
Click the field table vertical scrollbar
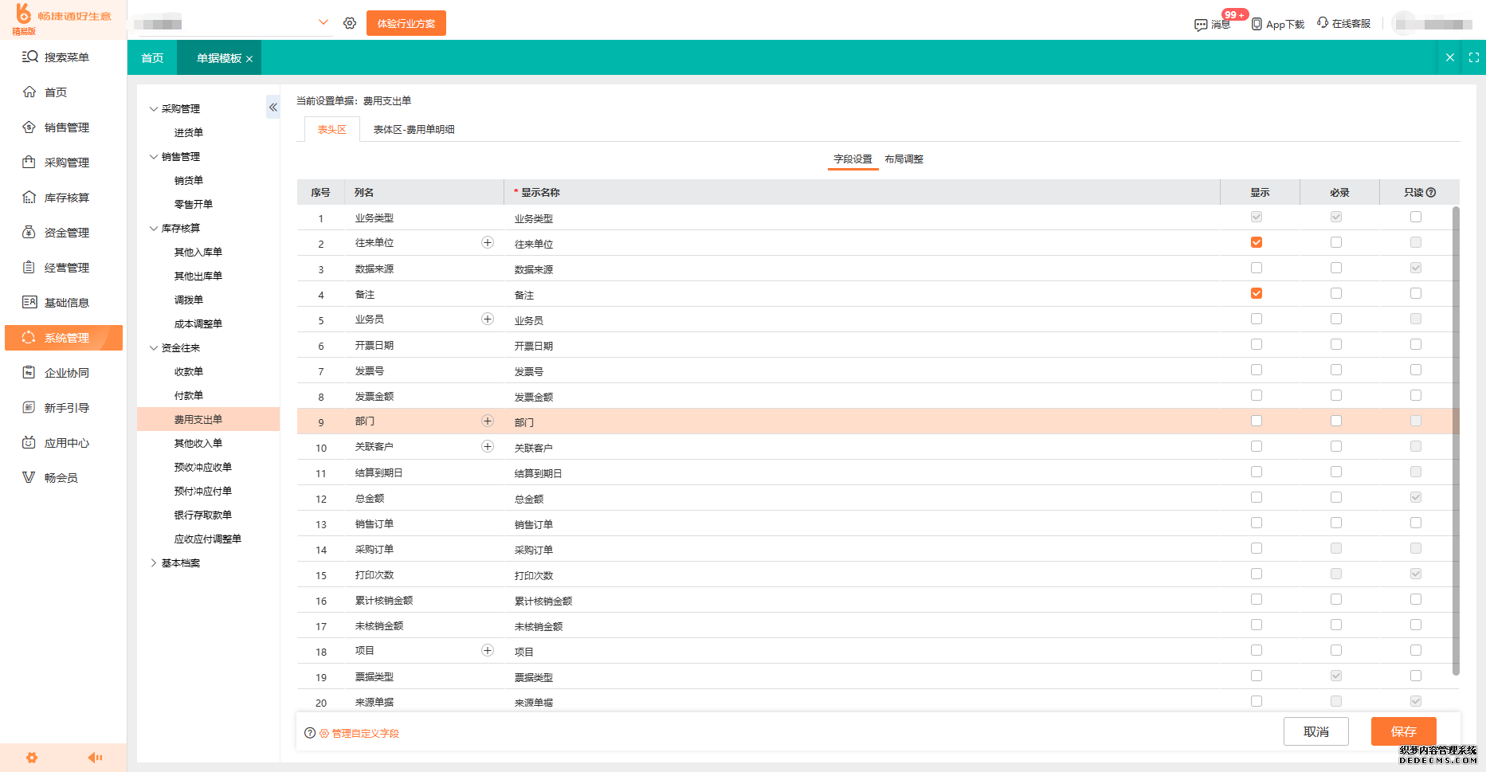[1456, 438]
